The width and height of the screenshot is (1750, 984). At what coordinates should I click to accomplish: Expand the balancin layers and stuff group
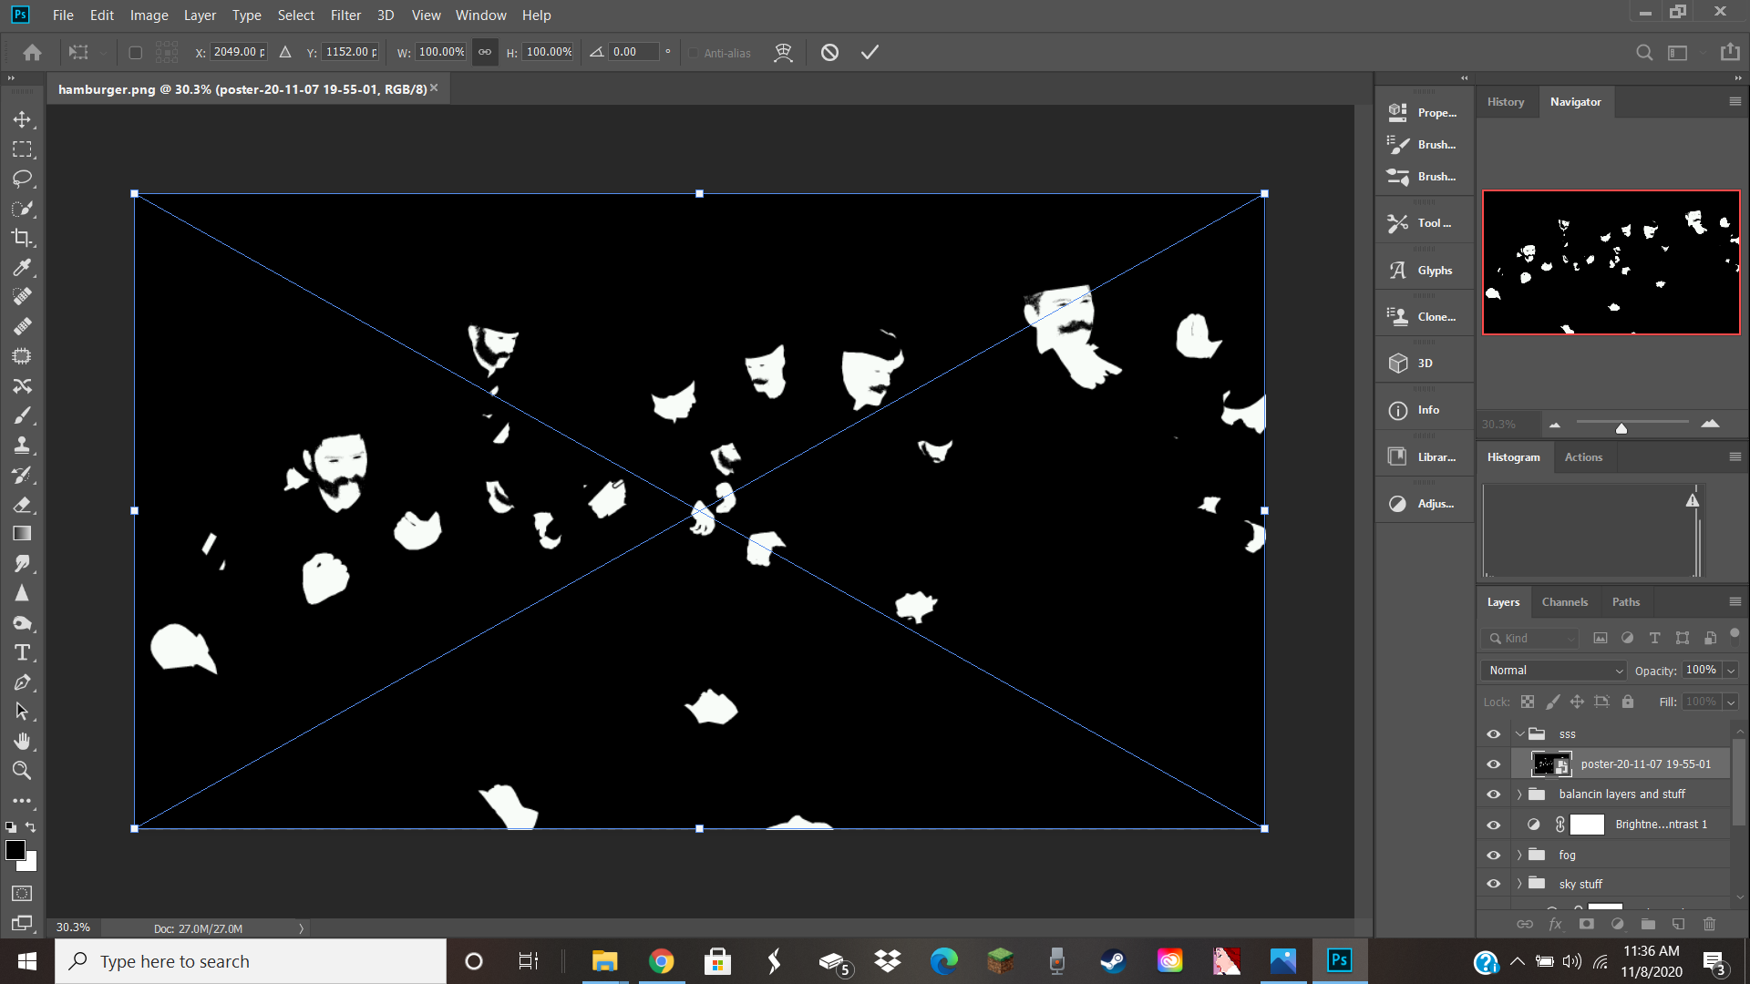point(1519,794)
